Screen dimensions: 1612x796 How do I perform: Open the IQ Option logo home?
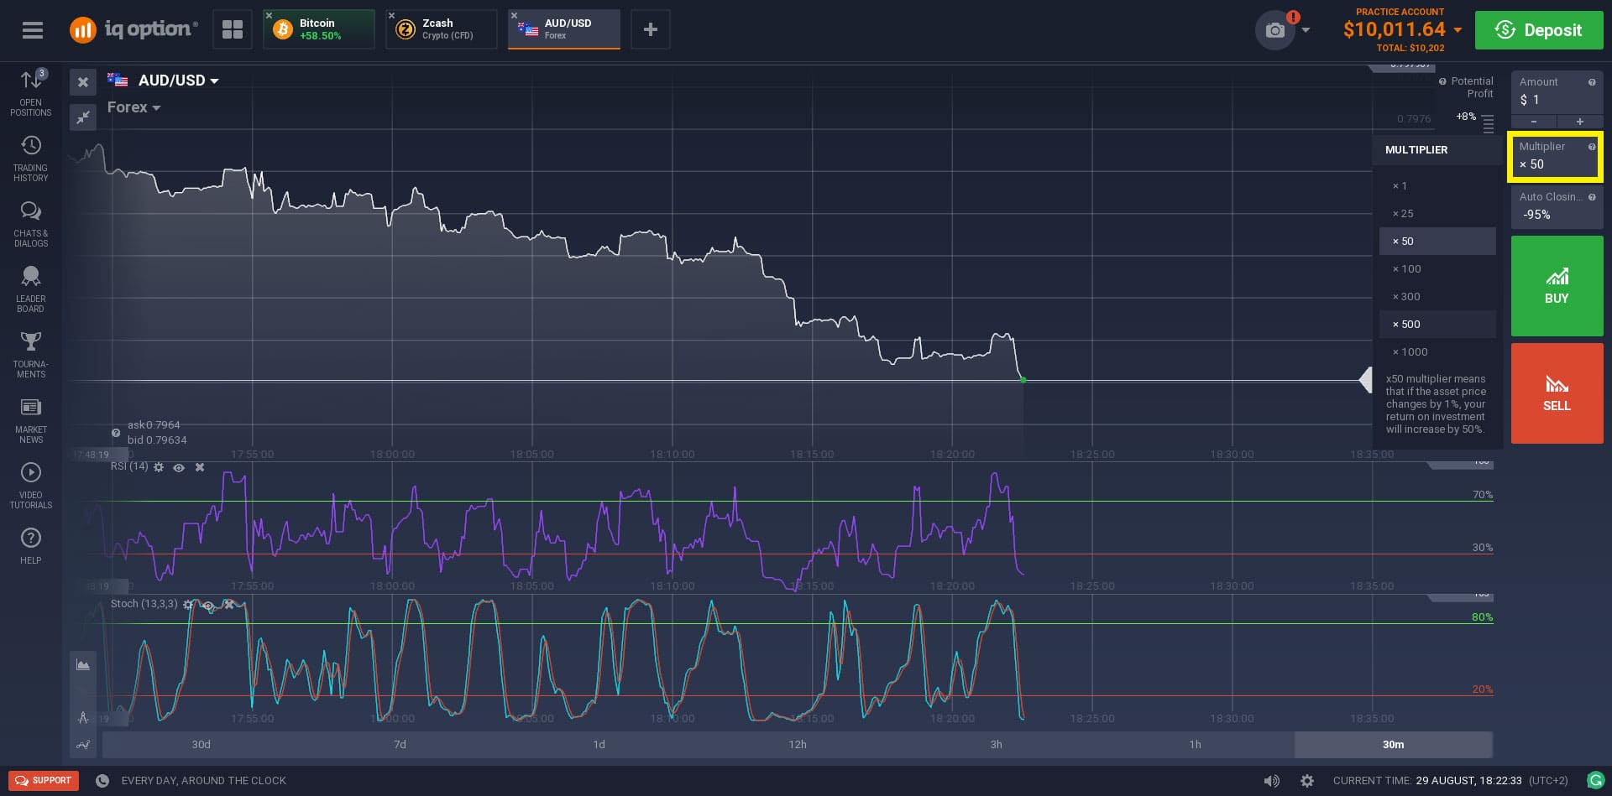[x=133, y=30]
